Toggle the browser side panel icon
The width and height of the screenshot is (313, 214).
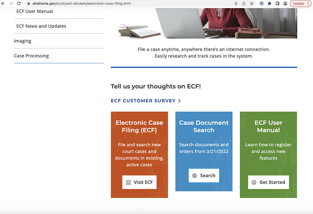(x=277, y=4)
